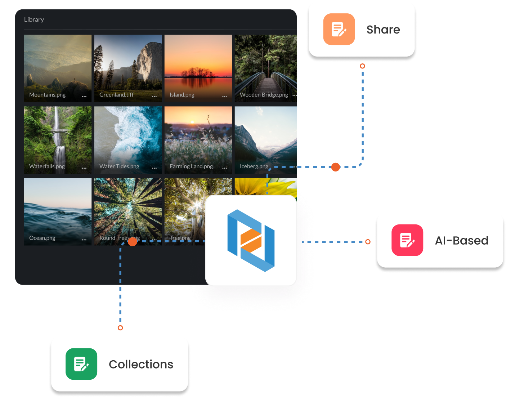Expand the Farming Land.png context menu
Viewport: 506px width, 397px height.
[224, 168]
